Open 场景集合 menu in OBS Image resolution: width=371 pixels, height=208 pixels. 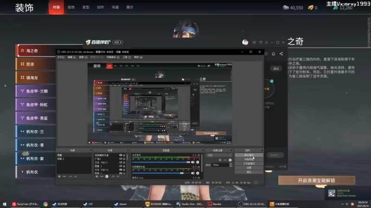[x=113, y=57]
